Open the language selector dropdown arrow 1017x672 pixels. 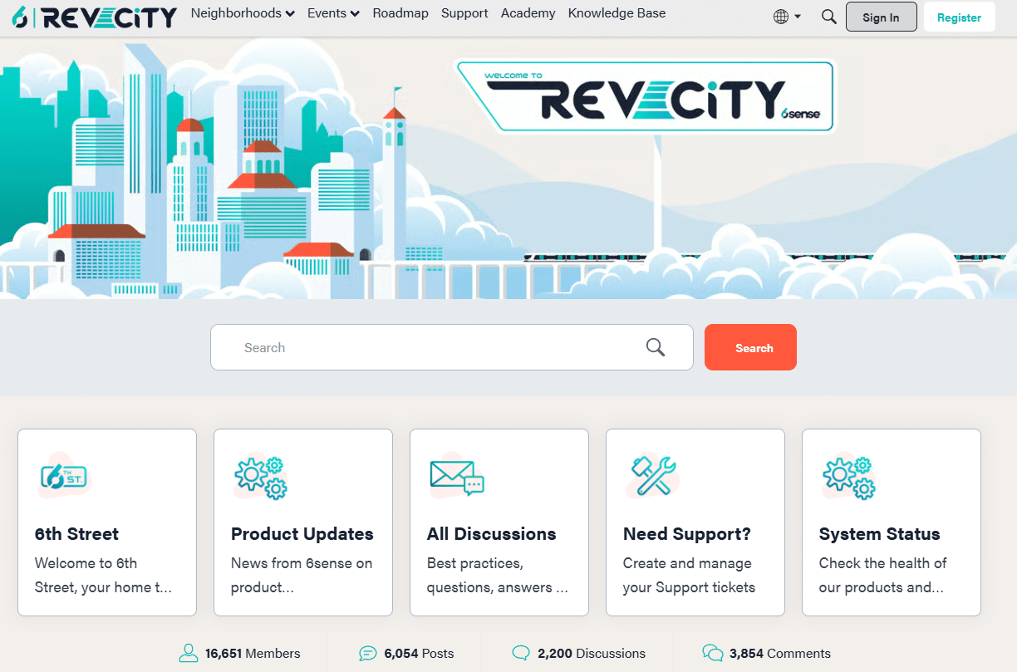click(798, 17)
